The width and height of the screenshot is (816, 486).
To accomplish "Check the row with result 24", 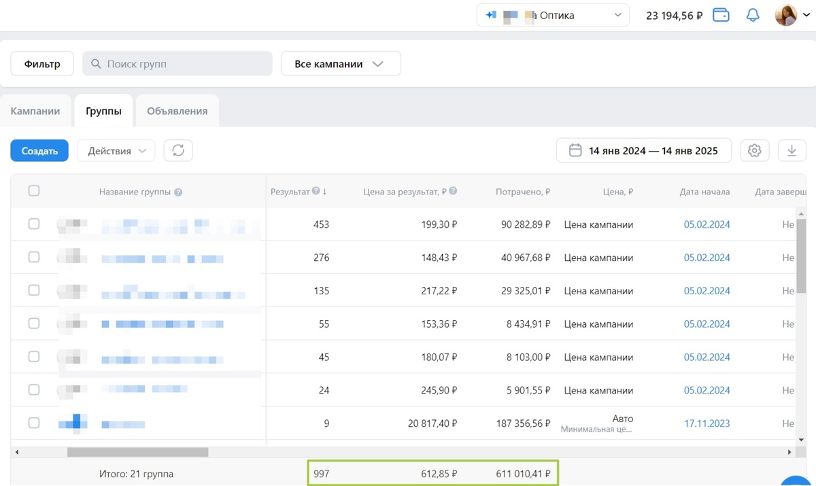I will click(x=34, y=389).
